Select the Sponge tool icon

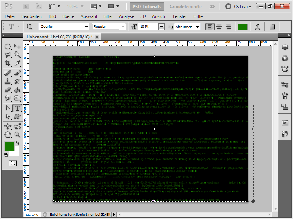click(x=17, y=98)
